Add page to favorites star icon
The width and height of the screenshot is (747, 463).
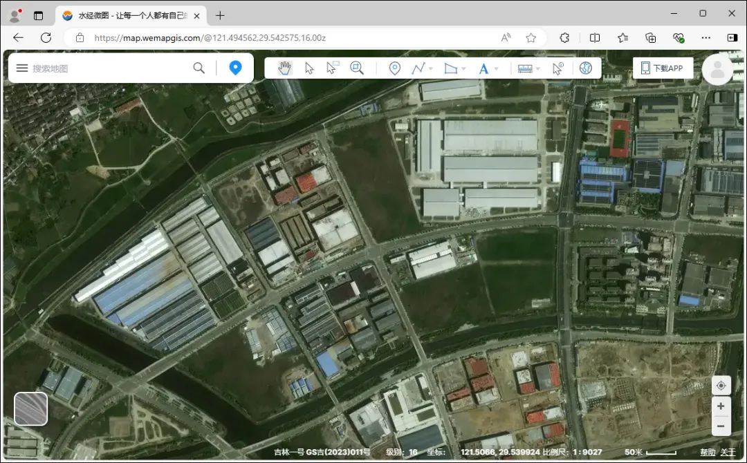coord(531,37)
